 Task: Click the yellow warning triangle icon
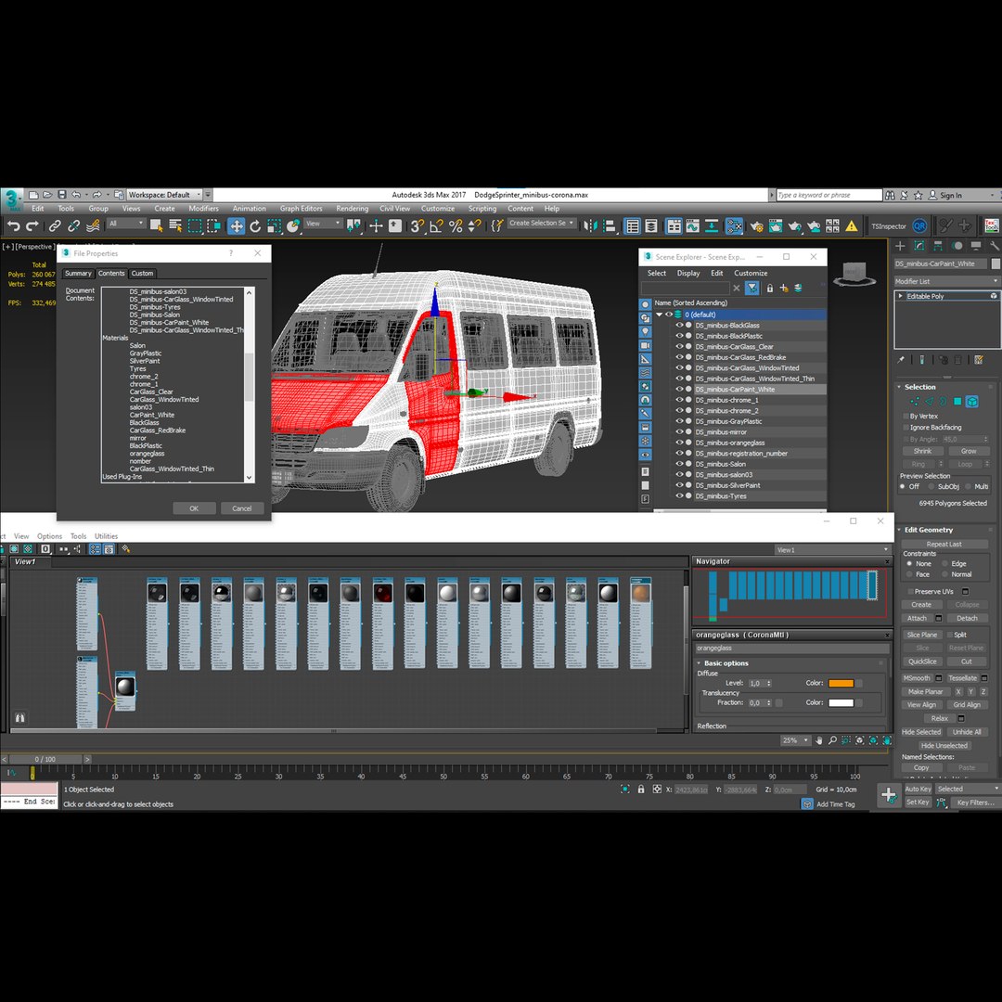[852, 225]
